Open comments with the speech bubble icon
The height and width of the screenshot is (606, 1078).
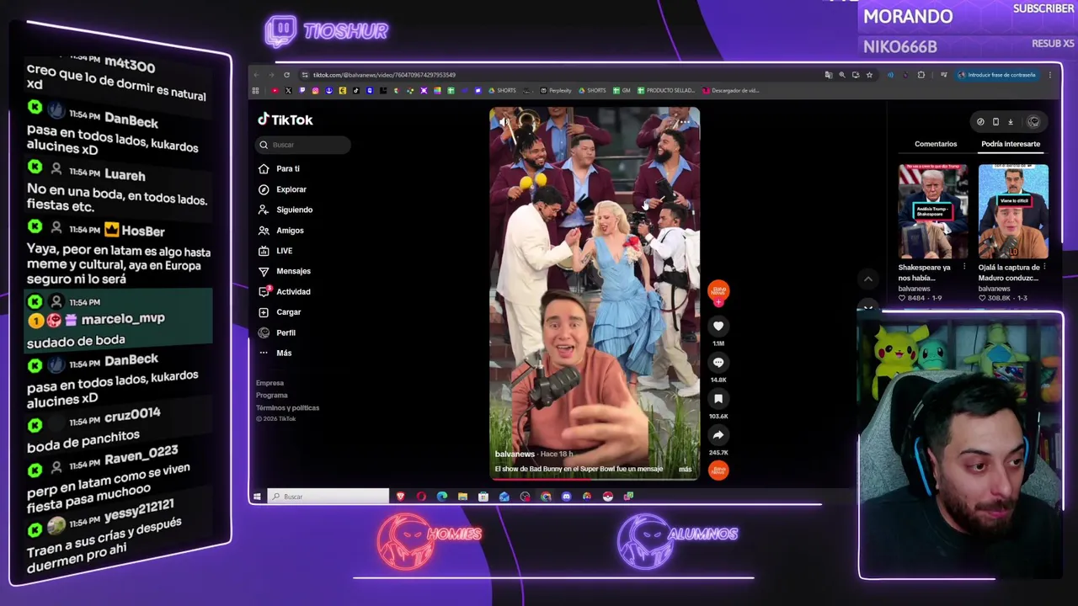tap(718, 363)
